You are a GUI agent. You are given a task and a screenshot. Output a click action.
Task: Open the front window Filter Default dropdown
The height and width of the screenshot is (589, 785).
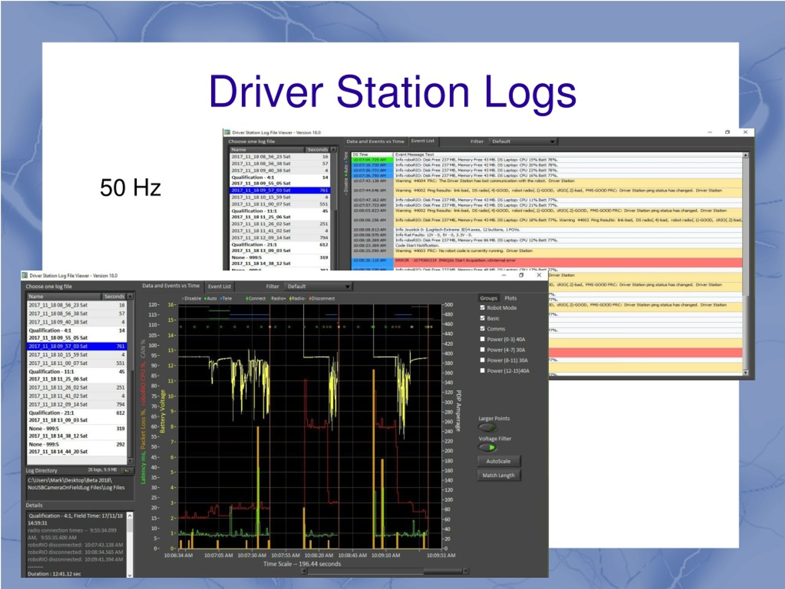point(318,286)
